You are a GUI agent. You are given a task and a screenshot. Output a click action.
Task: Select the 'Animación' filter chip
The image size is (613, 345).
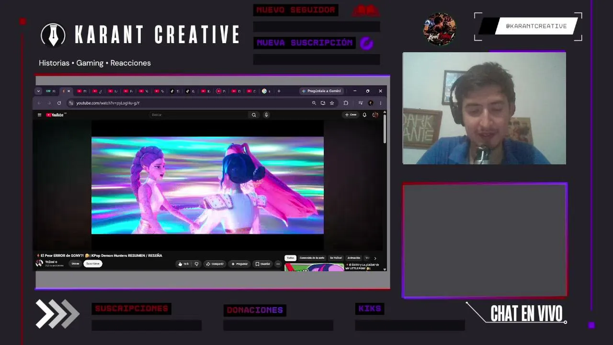pyautogui.click(x=353, y=258)
